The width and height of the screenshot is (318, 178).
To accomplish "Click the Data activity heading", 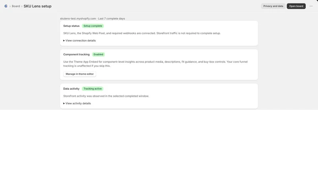I will click(x=71, y=89).
